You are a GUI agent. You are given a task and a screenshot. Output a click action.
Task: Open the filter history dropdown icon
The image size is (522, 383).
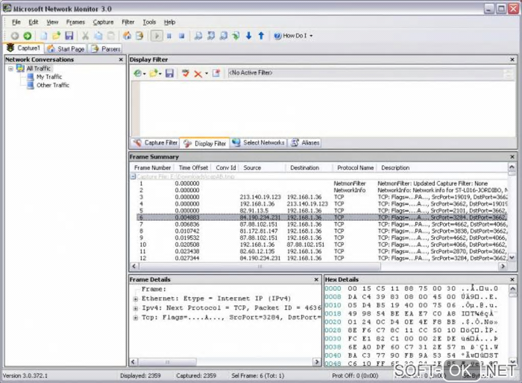(140, 73)
